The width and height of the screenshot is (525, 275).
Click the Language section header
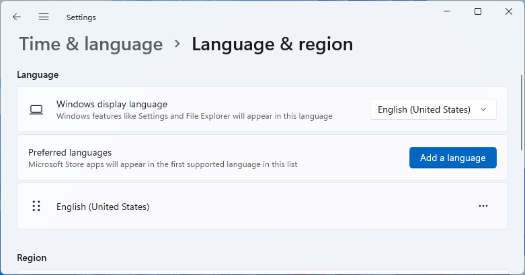[38, 74]
